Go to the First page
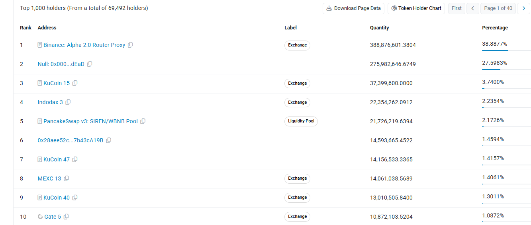The image size is (531, 225). [457, 8]
